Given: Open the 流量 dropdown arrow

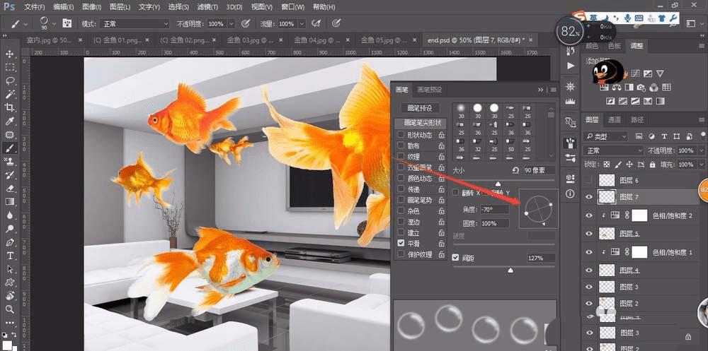Looking at the screenshot, I should point(302,23).
